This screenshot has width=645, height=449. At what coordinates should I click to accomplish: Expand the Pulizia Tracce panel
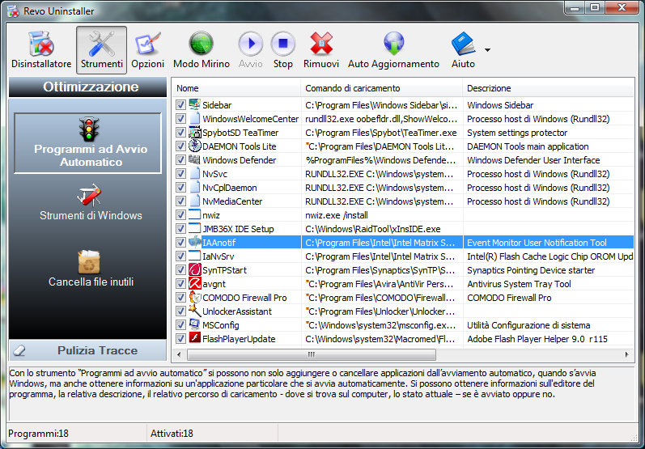pos(87,350)
